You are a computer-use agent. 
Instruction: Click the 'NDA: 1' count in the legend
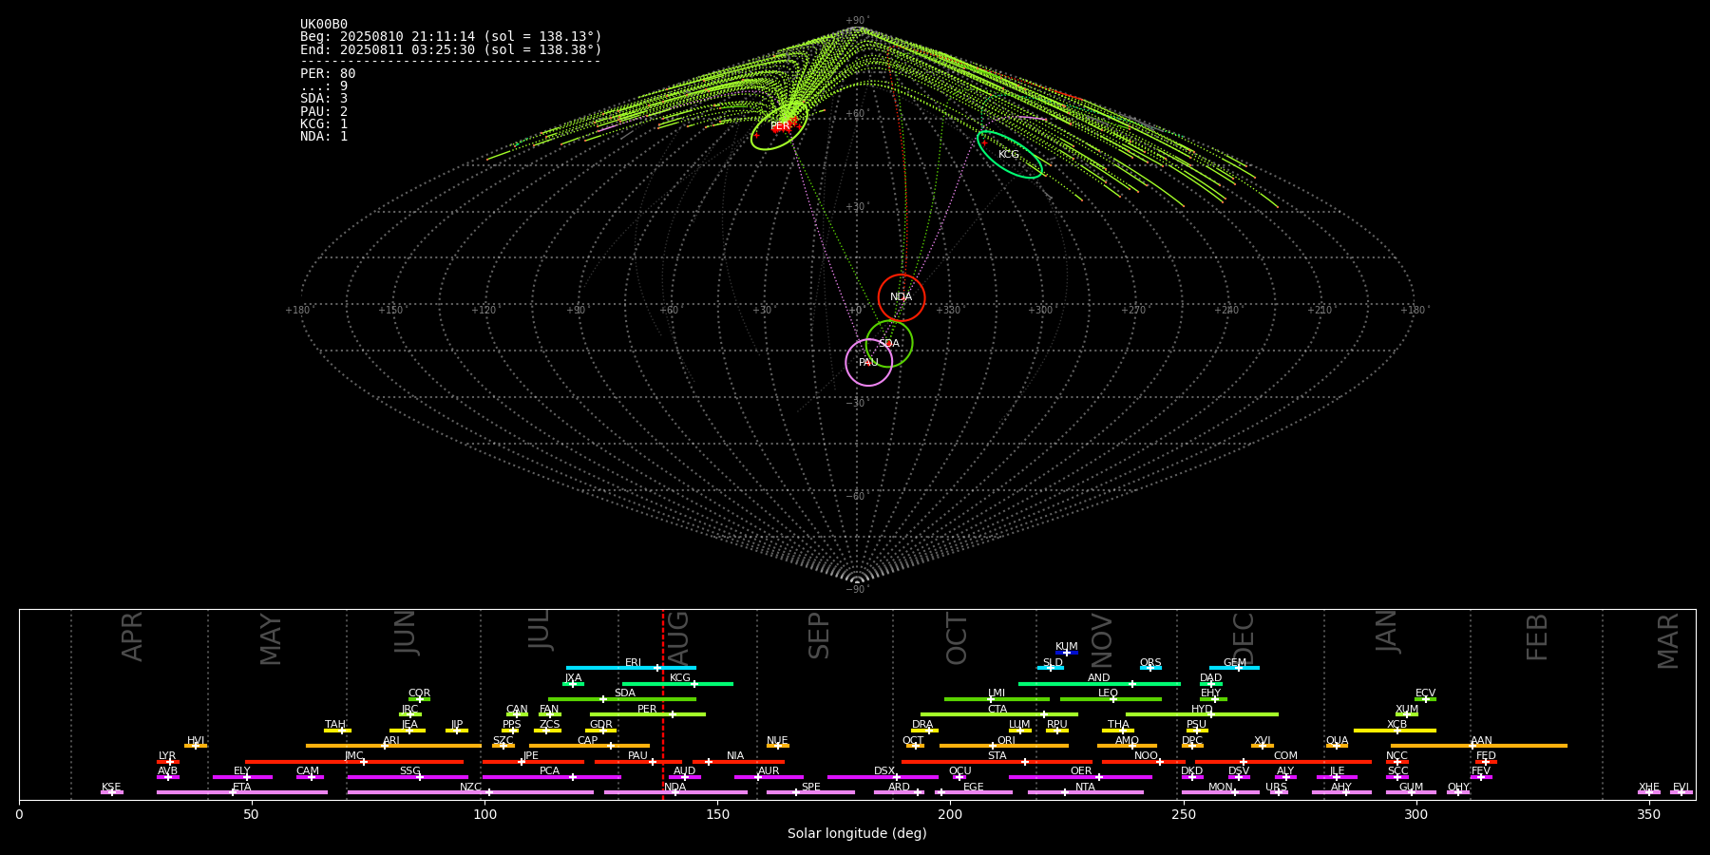pos(324,137)
